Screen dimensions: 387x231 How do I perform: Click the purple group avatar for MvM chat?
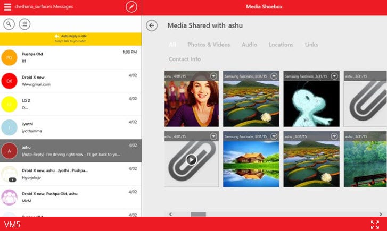[x=9, y=197]
